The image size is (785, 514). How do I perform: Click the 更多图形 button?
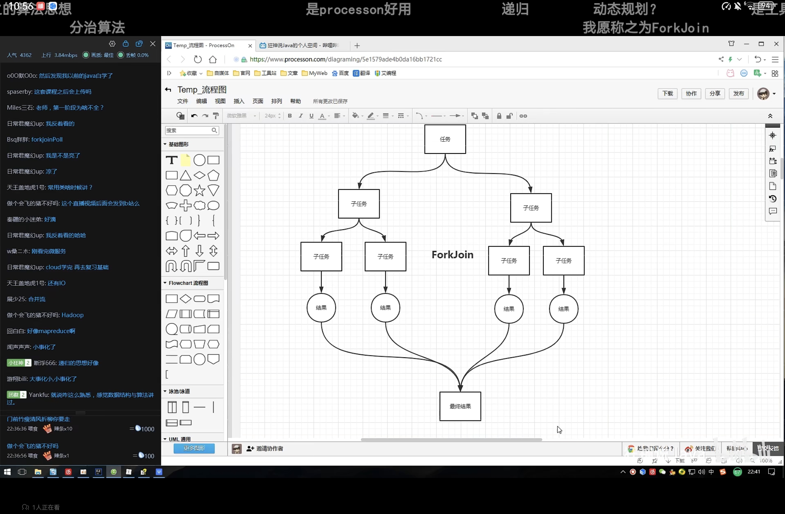click(194, 448)
